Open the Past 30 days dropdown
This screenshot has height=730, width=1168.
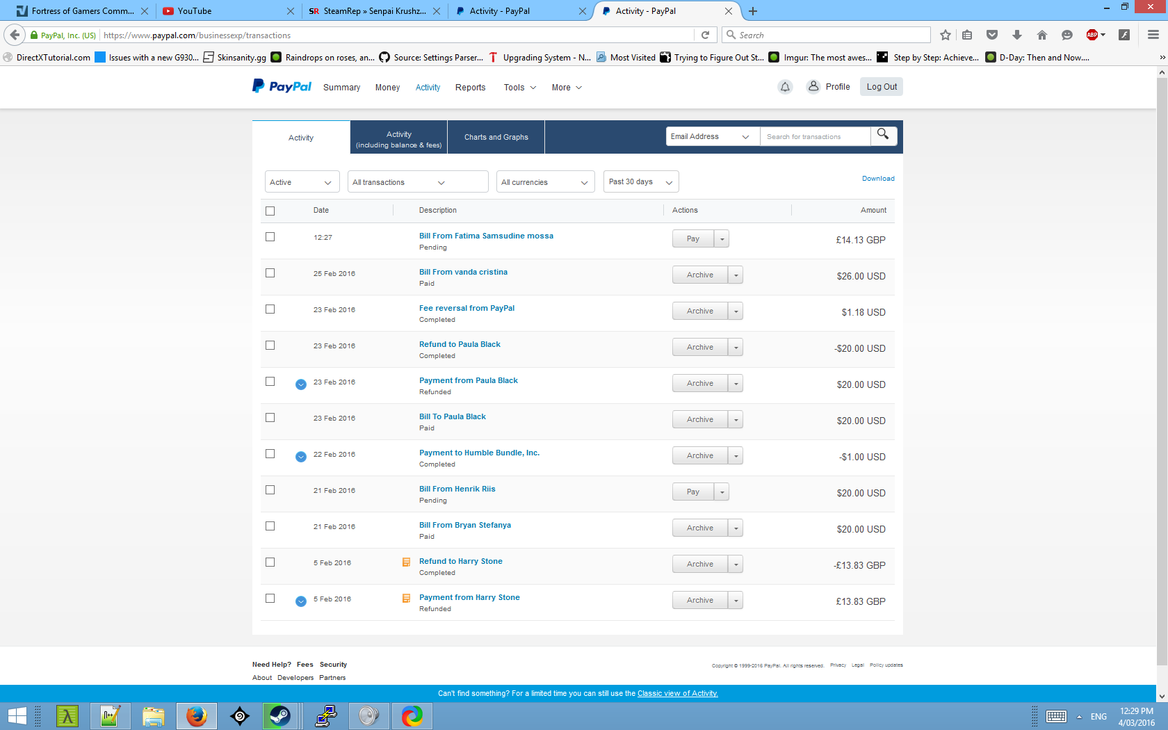[x=640, y=182]
